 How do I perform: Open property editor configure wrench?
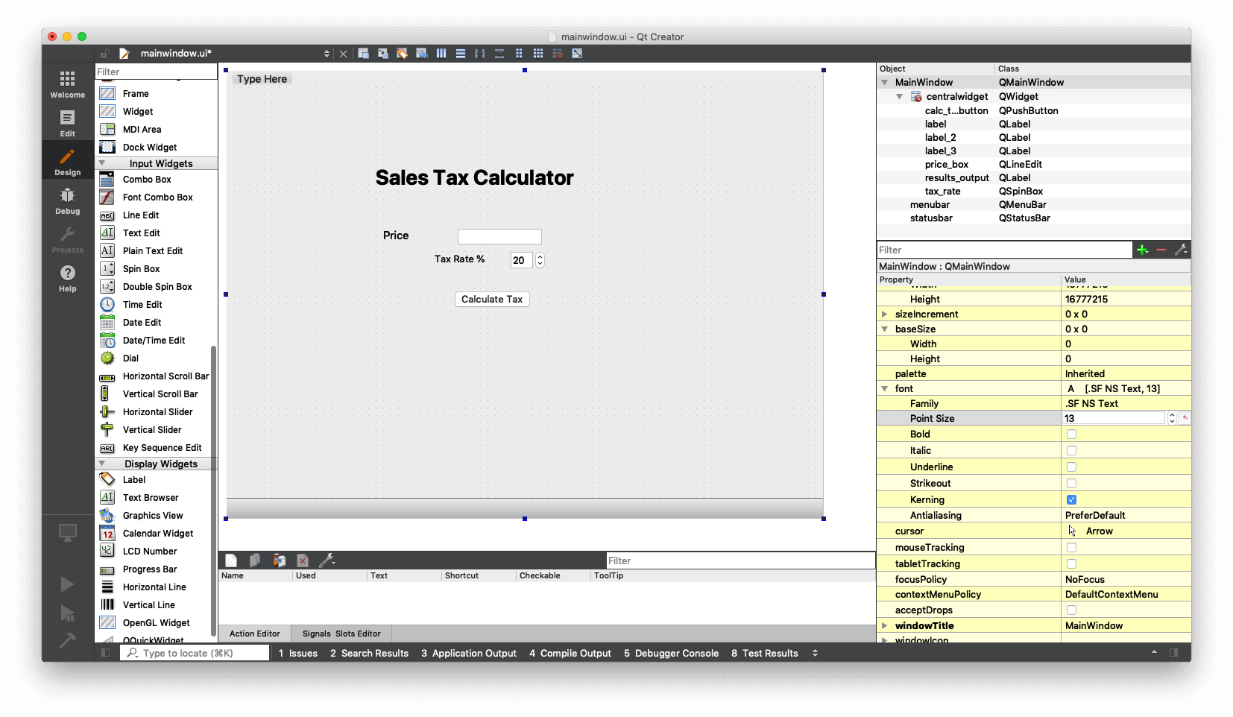click(x=1181, y=250)
